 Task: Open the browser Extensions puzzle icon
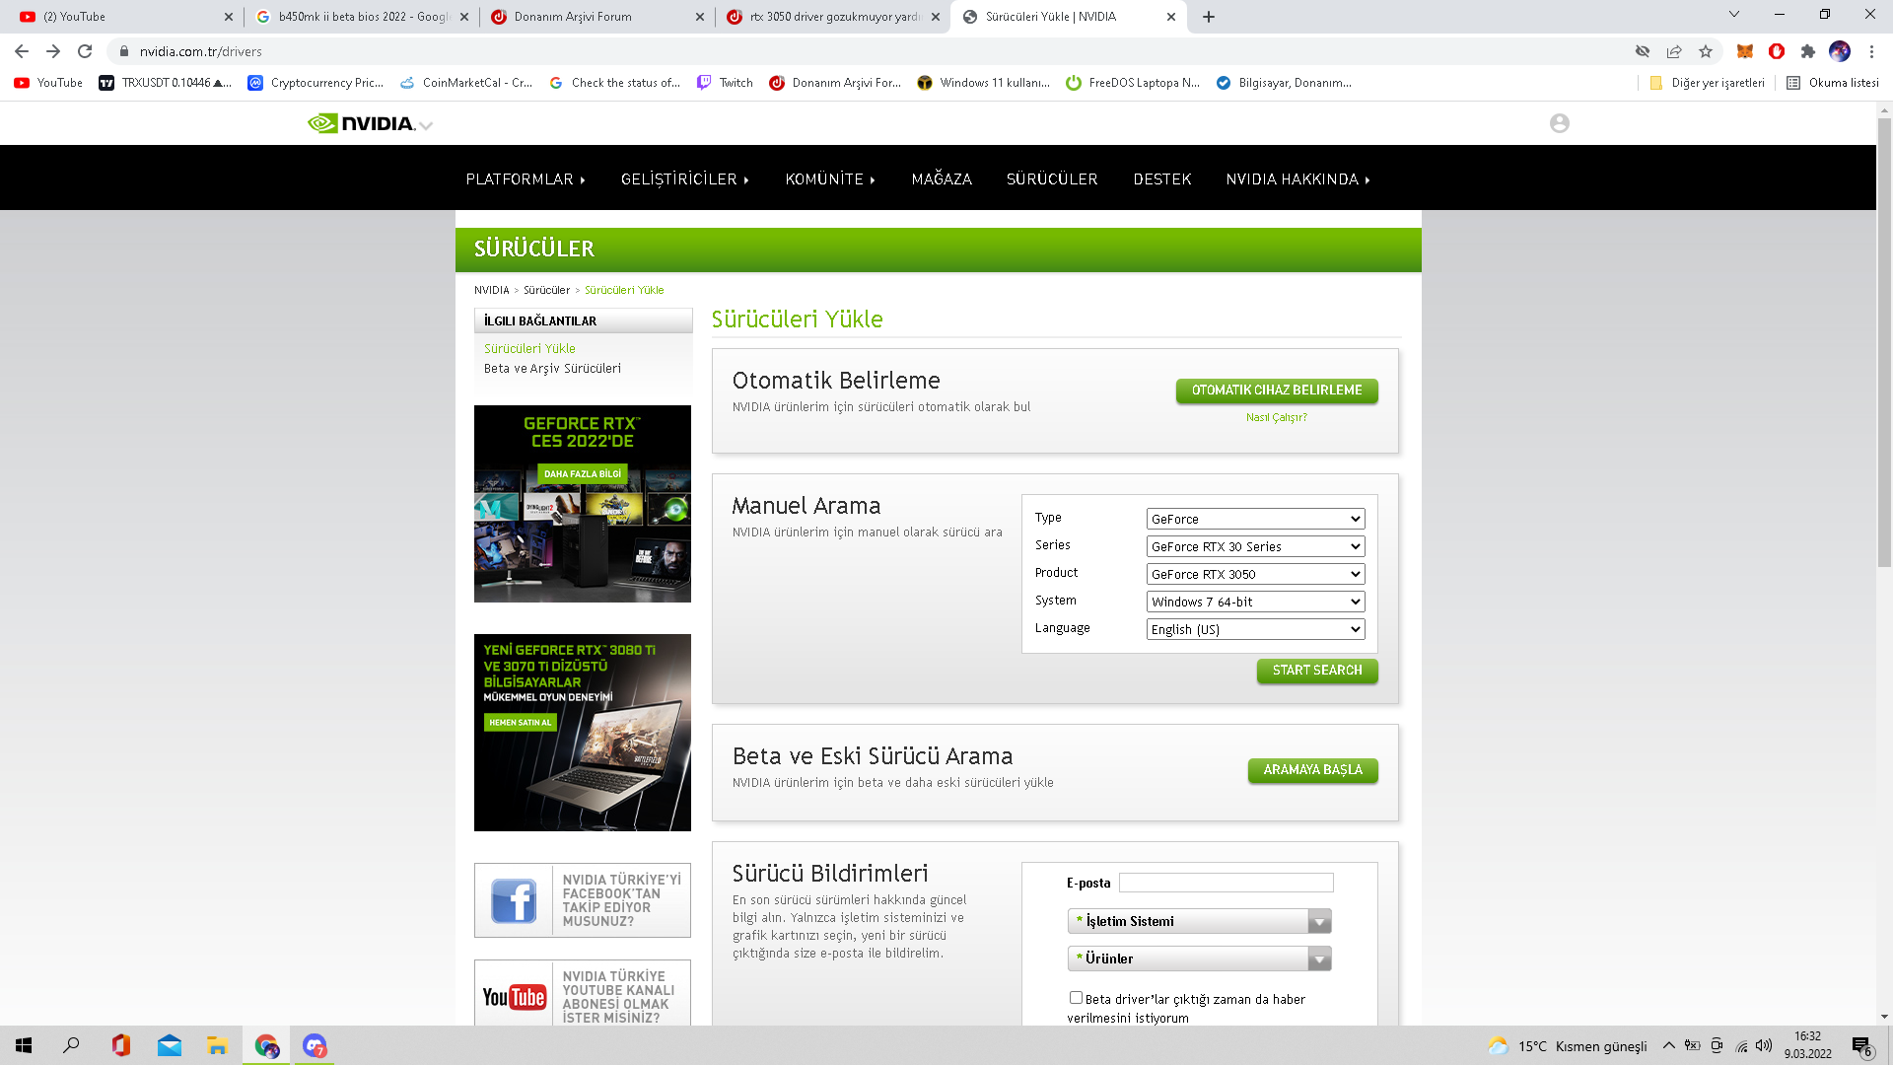[x=1807, y=51]
